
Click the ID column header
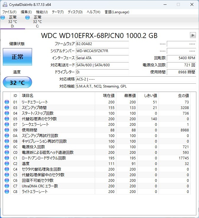tap(15, 96)
